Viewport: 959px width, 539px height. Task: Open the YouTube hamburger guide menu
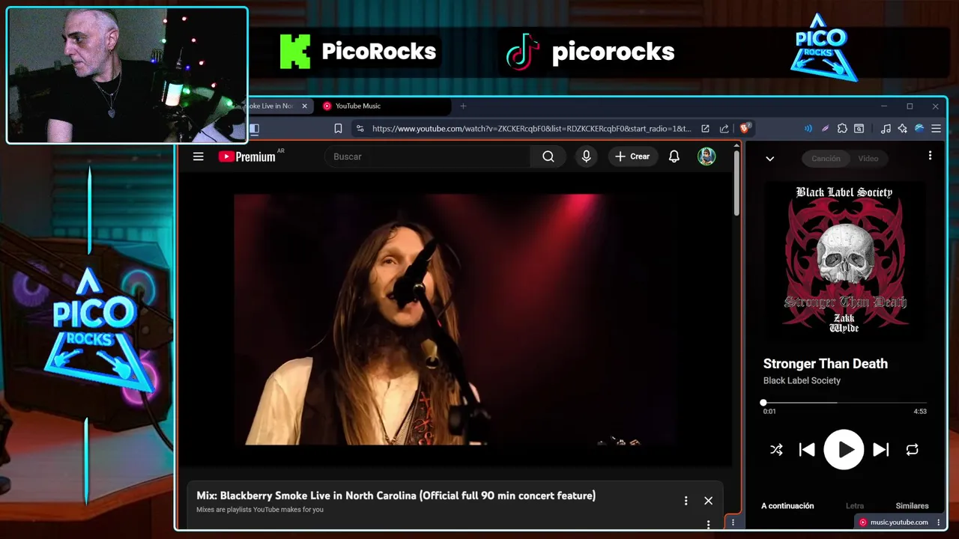tap(198, 156)
